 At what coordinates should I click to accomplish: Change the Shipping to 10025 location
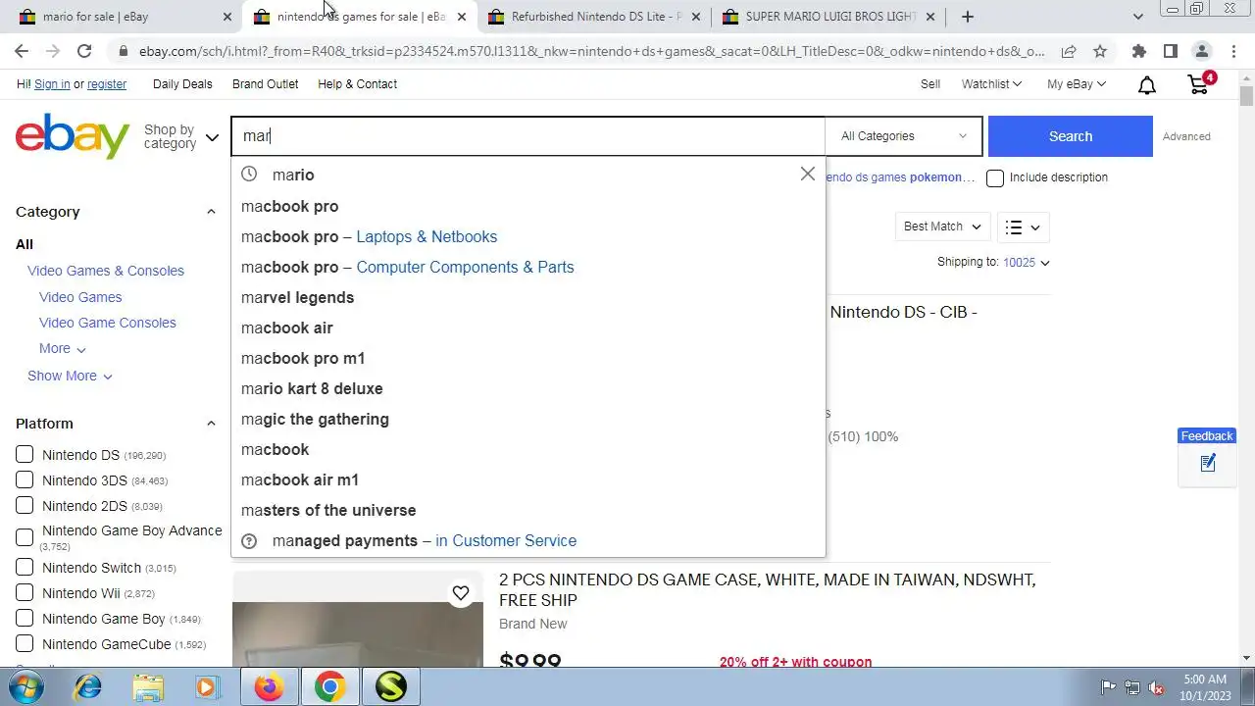pos(1026,262)
